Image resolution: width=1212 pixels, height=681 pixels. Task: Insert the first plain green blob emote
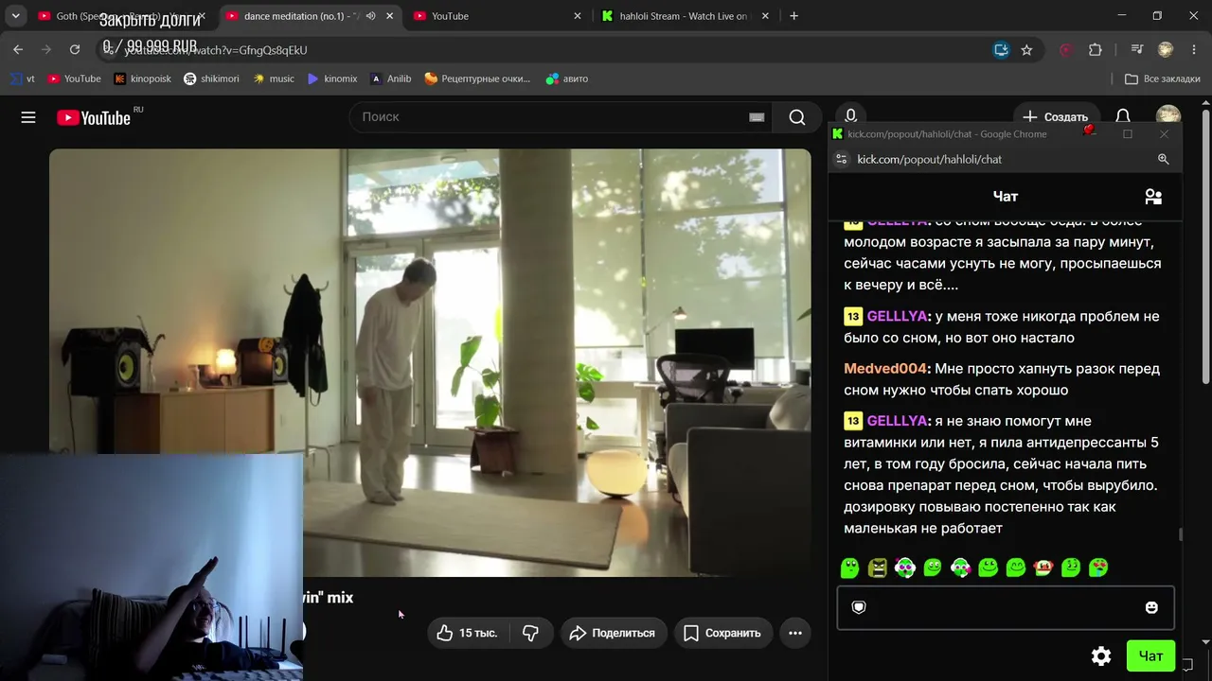pyautogui.click(x=850, y=567)
